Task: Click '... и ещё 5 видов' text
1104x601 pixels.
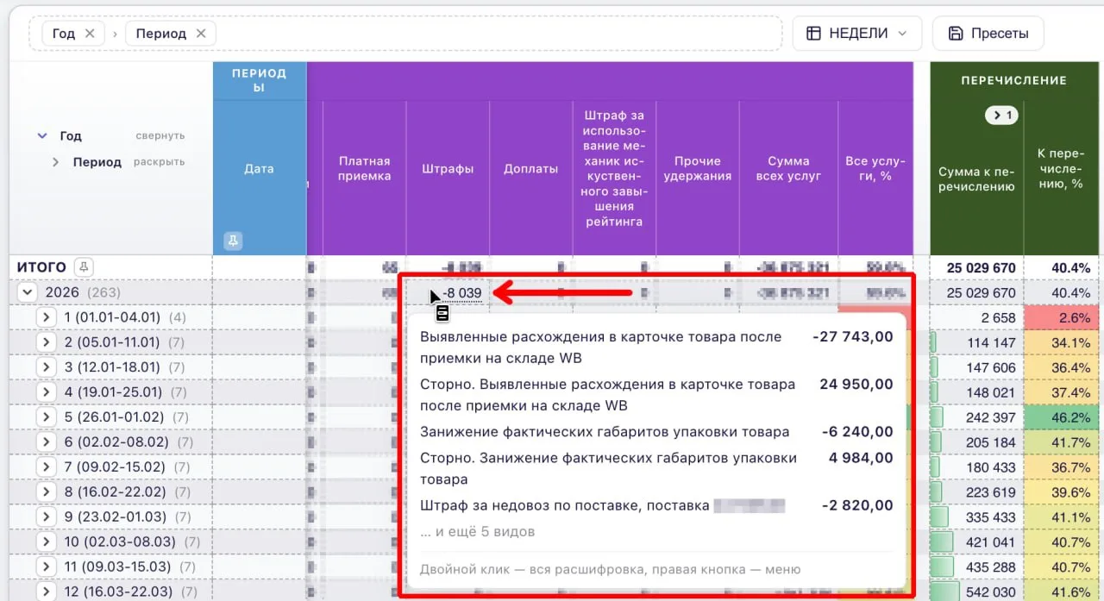Action: tap(477, 531)
